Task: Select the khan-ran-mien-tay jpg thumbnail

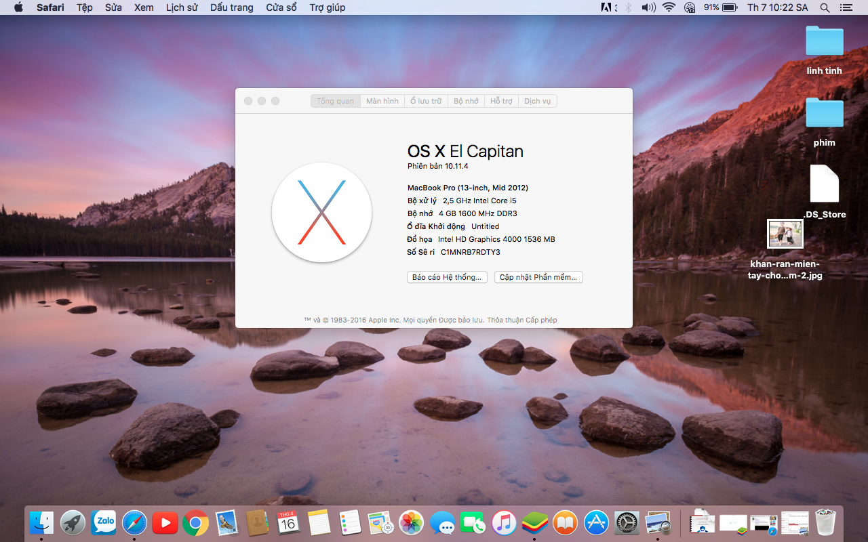Action: [x=785, y=234]
